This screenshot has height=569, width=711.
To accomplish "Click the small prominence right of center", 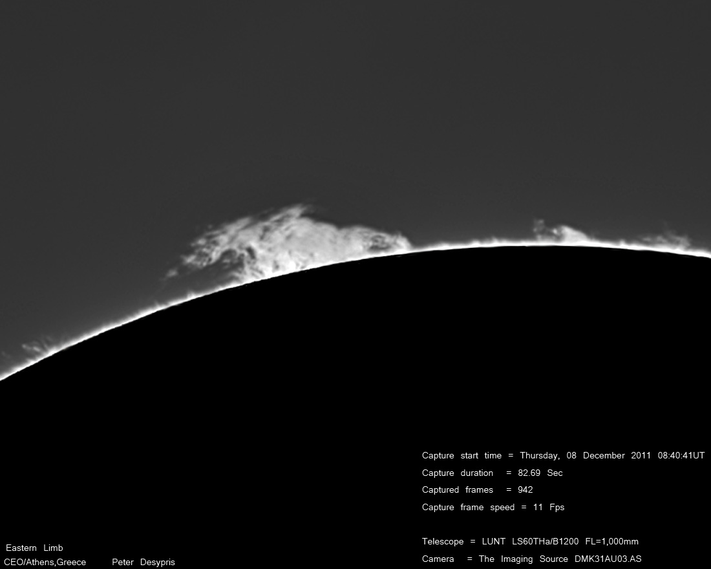I will (x=559, y=233).
